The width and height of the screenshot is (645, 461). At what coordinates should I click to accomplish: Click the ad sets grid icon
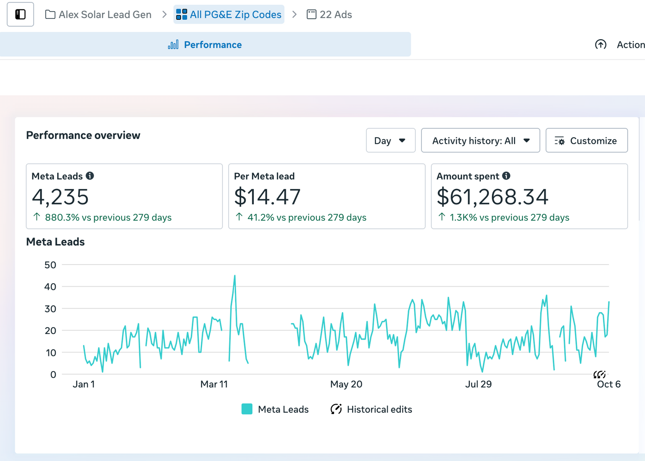(x=181, y=15)
